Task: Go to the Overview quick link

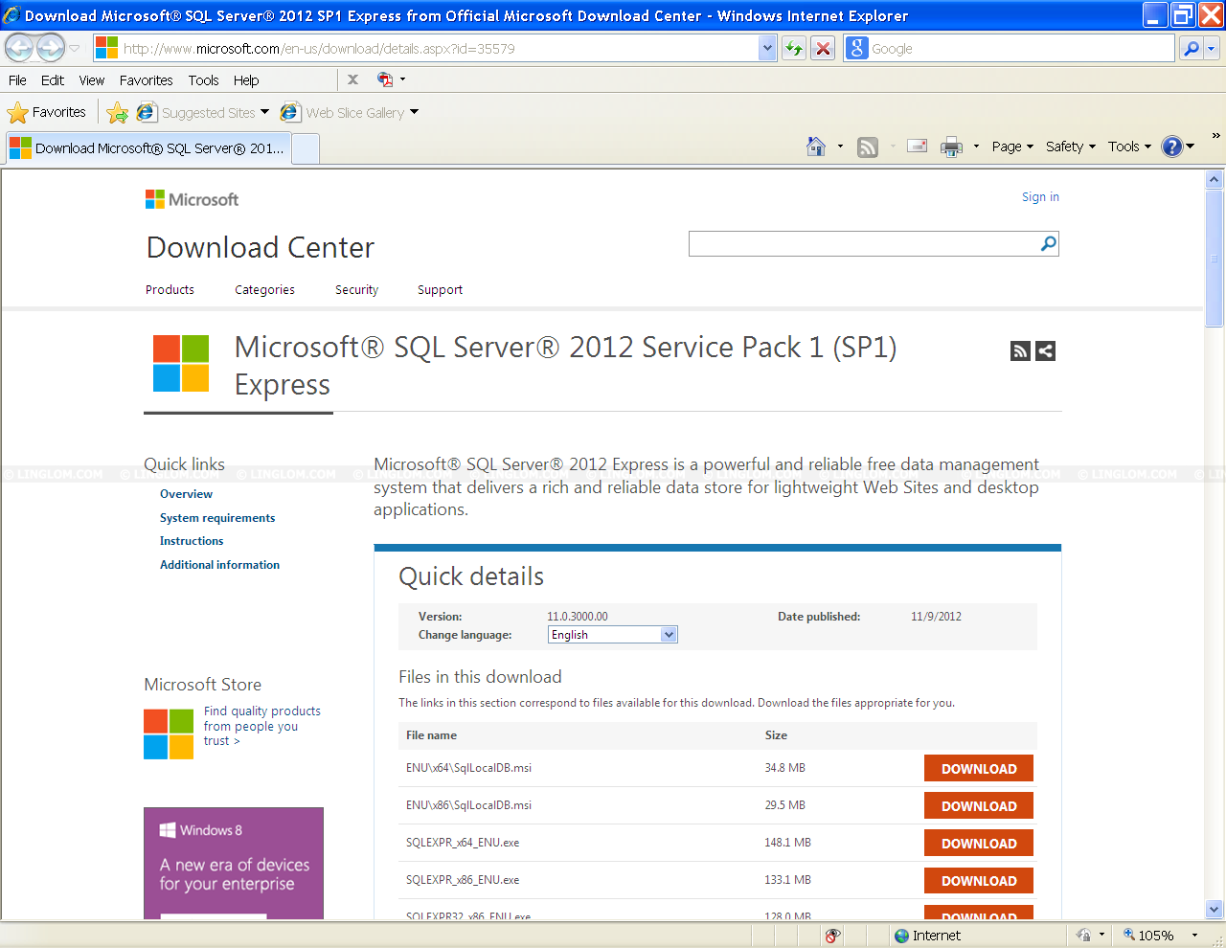Action: point(186,494)
